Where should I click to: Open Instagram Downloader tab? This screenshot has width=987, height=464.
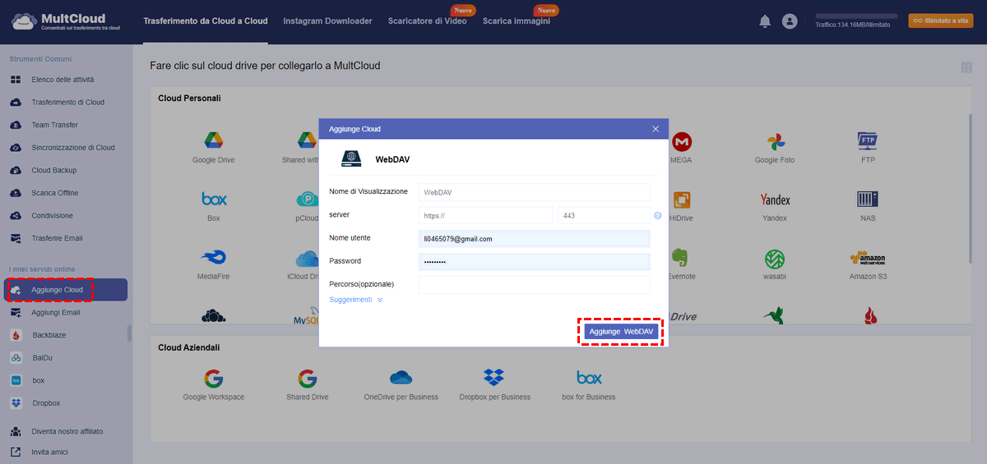(x=327, y=21)
